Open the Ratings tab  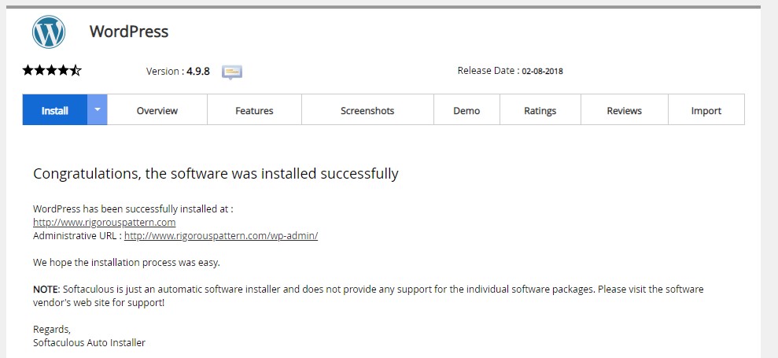[540, 109]
